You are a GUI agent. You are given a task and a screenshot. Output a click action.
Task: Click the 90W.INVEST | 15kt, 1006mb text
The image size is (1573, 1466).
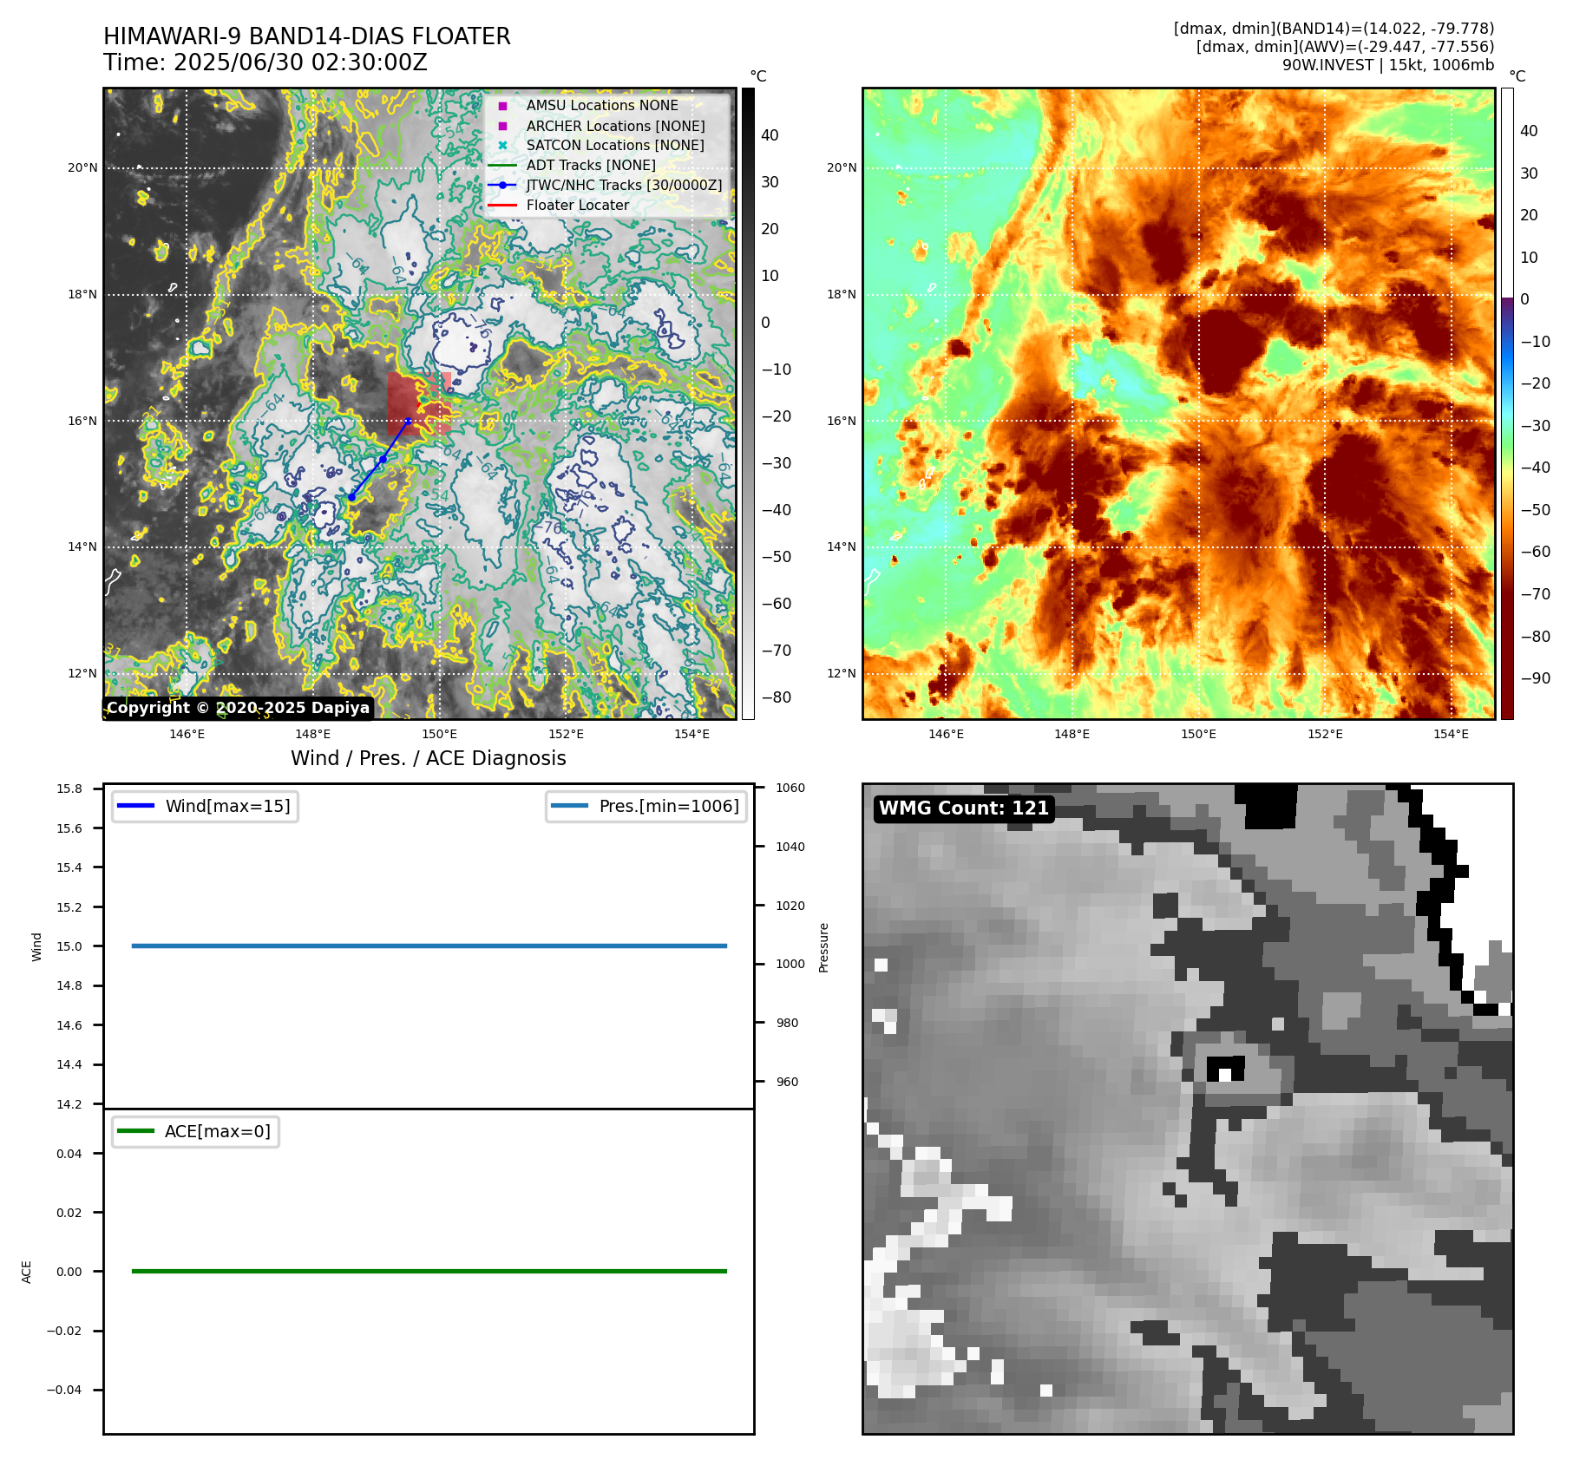(1388, 65)
